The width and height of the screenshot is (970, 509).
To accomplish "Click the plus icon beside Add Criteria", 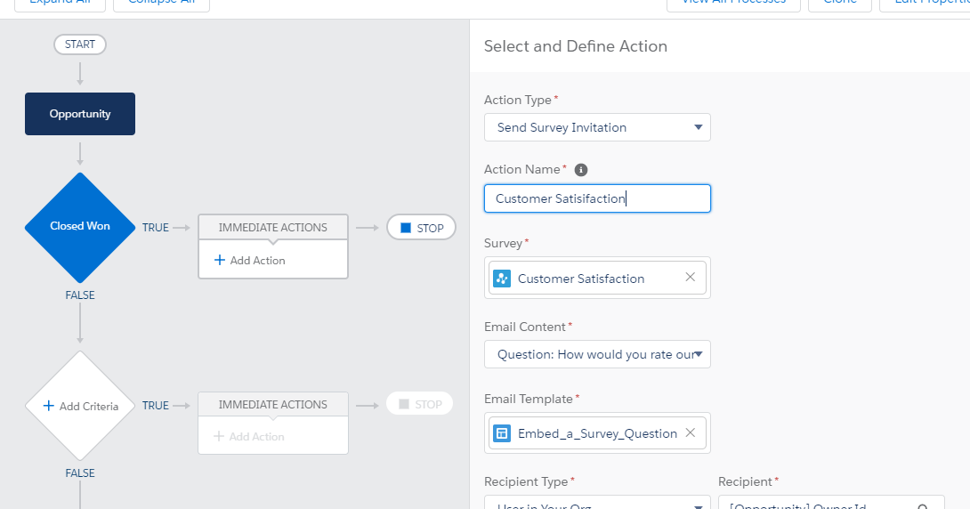I will coord(47,406).
